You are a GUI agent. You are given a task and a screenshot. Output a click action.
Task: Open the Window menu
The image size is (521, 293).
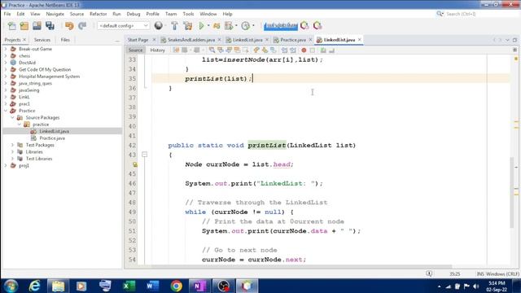click(x=208, y=14)
